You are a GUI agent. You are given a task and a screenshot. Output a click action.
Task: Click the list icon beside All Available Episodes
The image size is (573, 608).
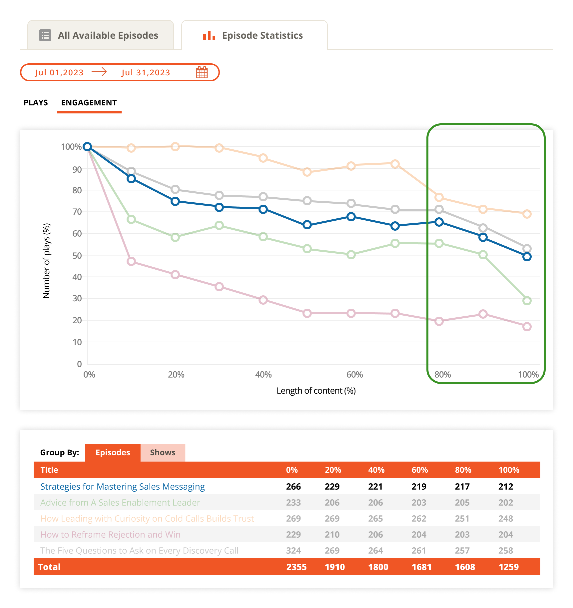(45, 35)
